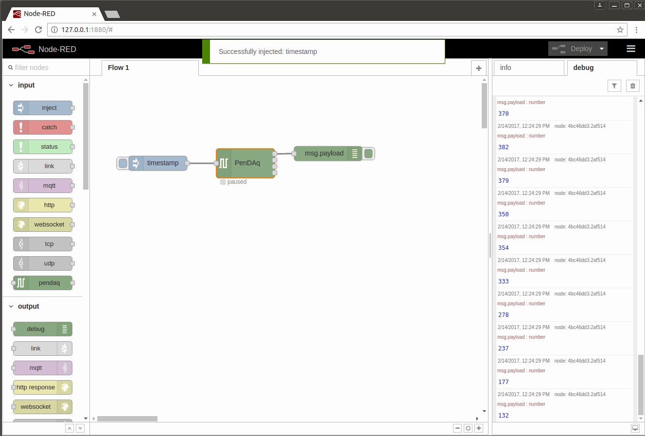Open debug sidebar in new window
645x436 pixels.
(635, 428)
